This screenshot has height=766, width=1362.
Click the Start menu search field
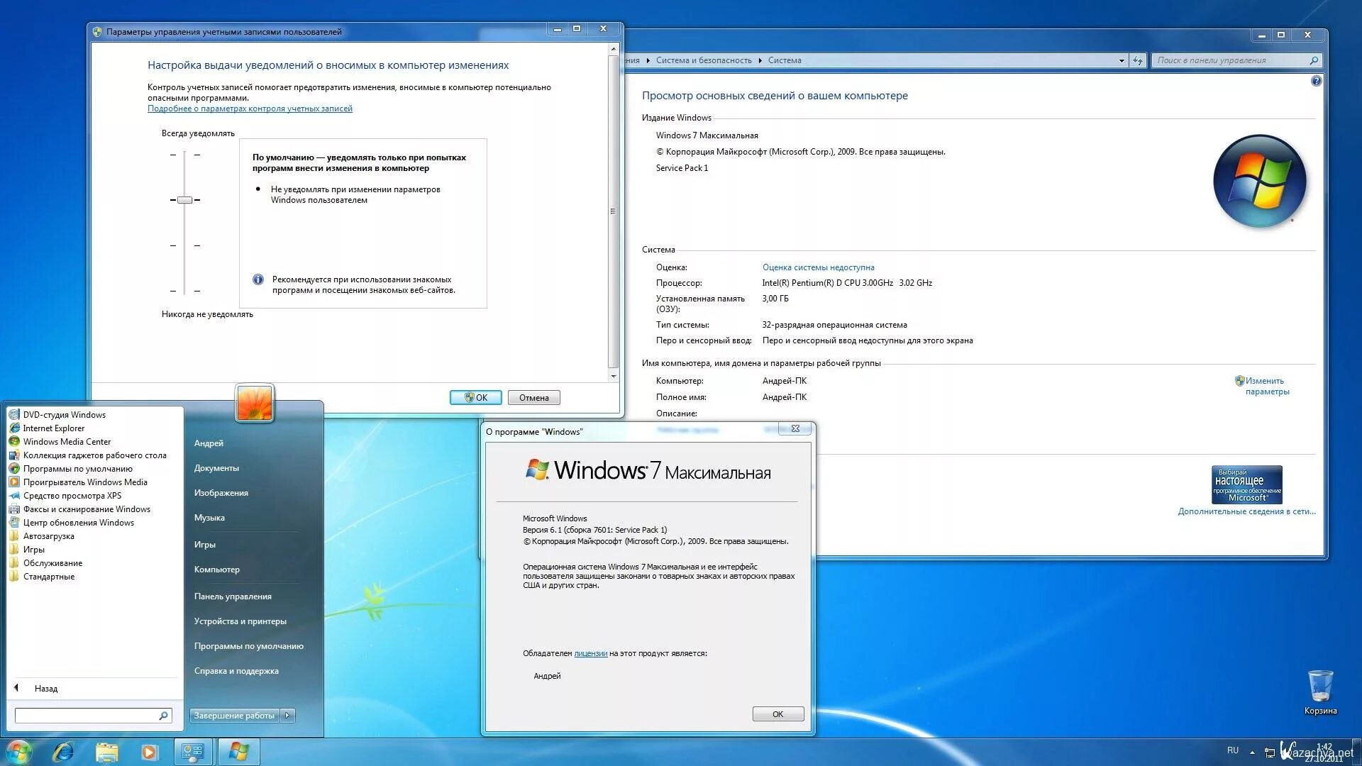tap(86, 716)
